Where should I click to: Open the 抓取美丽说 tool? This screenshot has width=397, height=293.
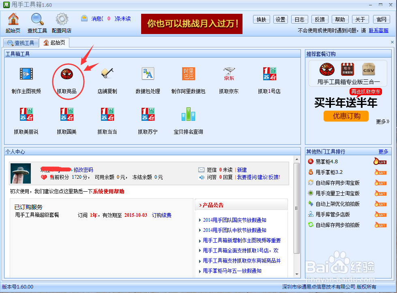(x=26, y=124)
